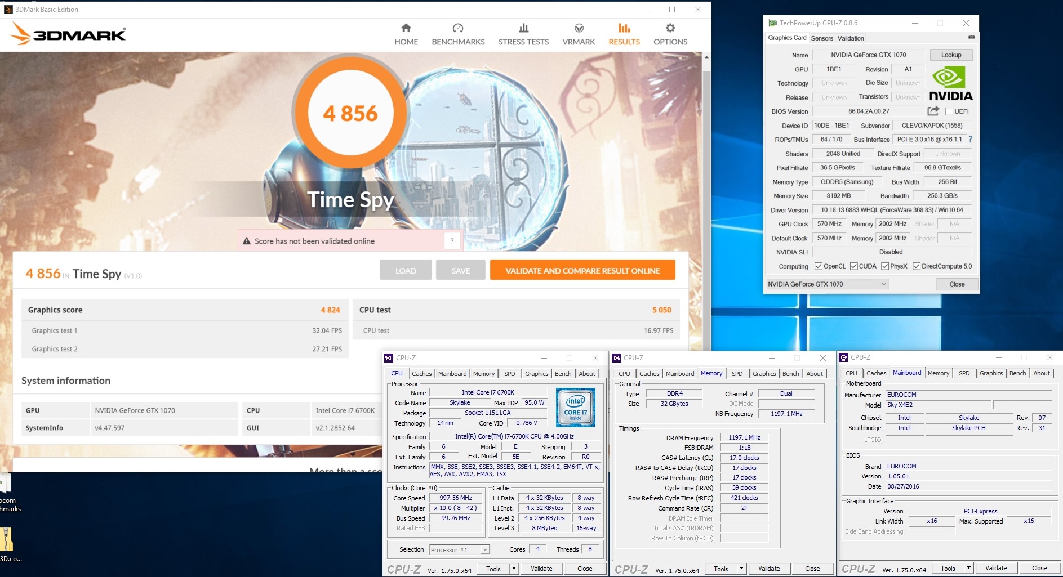Expand the NVIDIA GeForce GTX 1070 dropdown
Image resolution: width=1063 pixels, height=577 pixels.
[x=884, y=284]
